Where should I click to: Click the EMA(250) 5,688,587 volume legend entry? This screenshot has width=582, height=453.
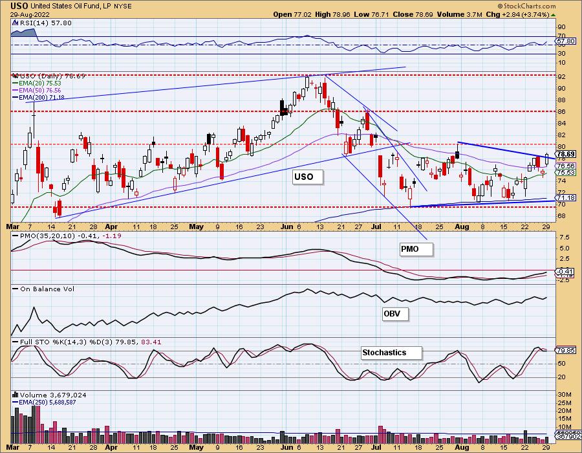[x=44, y=402]
